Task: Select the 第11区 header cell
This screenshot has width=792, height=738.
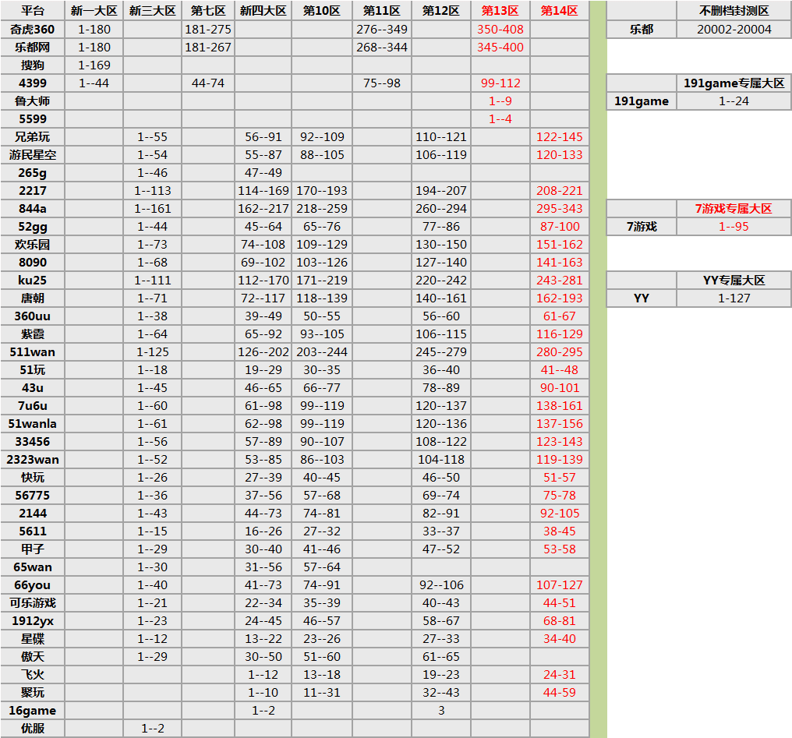Action: click(x=382, y=11)
